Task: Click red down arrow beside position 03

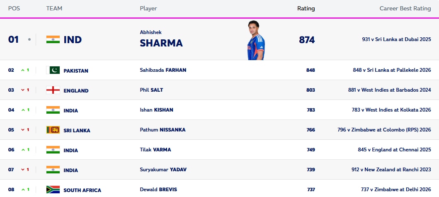Action: click(23, 90)
